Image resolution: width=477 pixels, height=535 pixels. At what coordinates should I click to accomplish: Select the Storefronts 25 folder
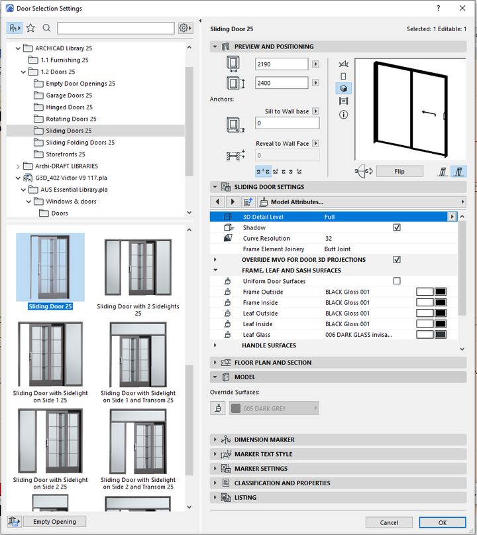click(66, 154)
